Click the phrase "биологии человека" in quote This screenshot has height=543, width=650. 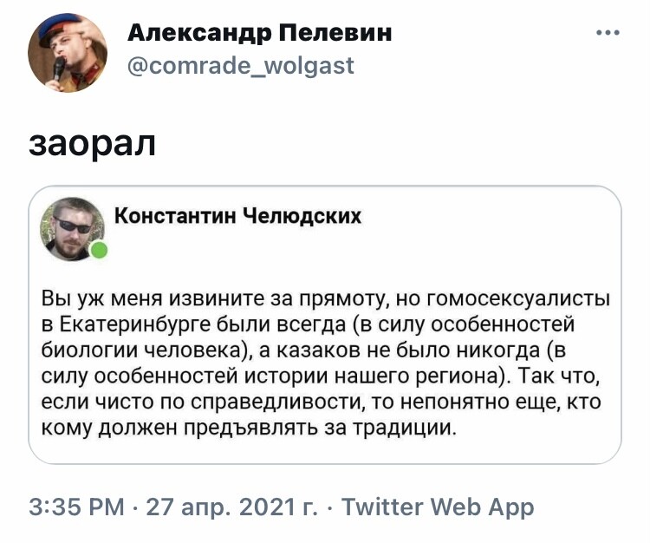(x=140, y=350)
